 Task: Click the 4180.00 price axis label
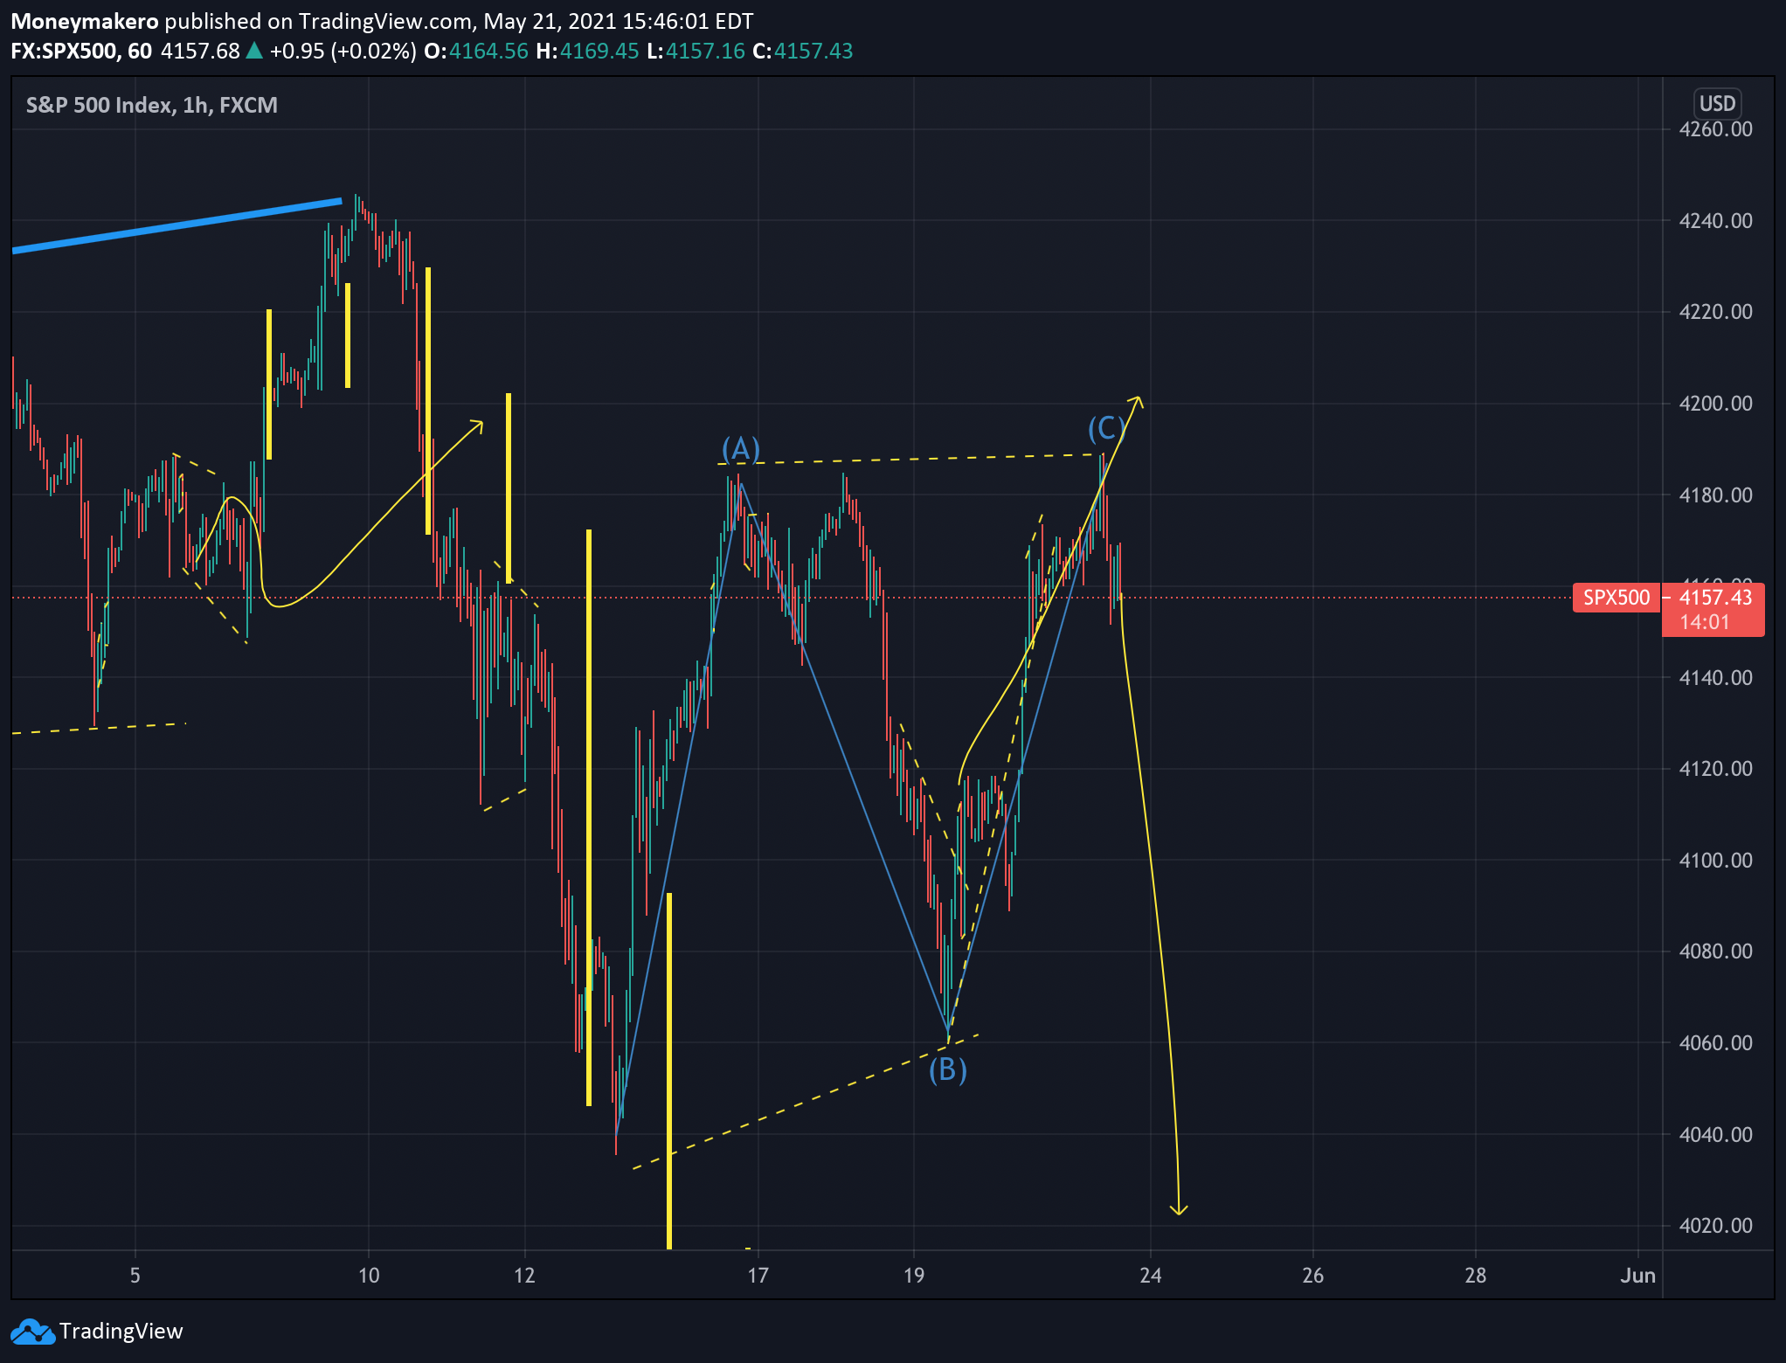tap(1715, 495)
